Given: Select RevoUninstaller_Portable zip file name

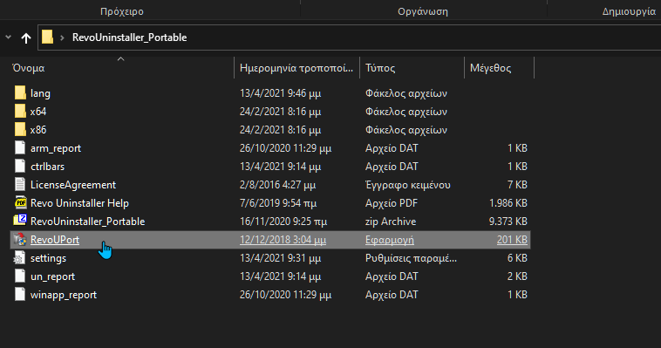Looking at the screenshot, I should click(88, 222).
